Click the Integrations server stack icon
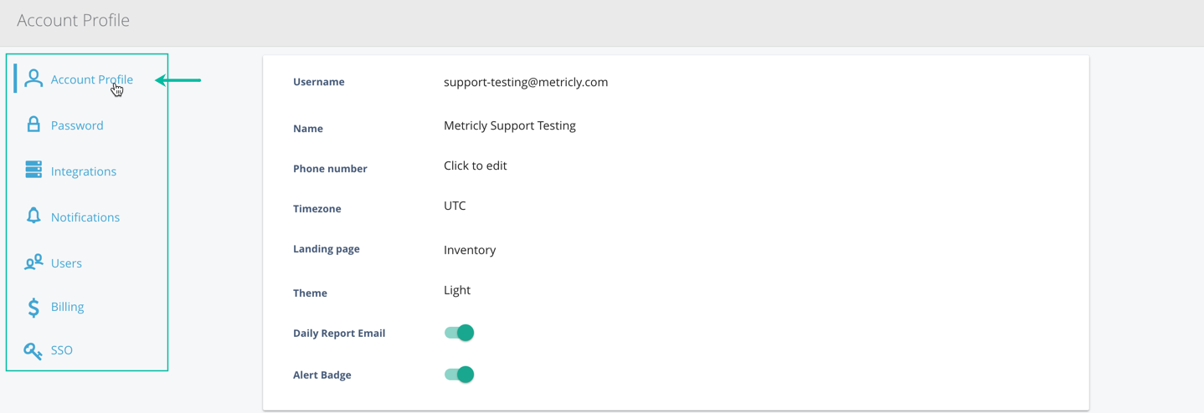1204x413 pixels. (33, 170)
